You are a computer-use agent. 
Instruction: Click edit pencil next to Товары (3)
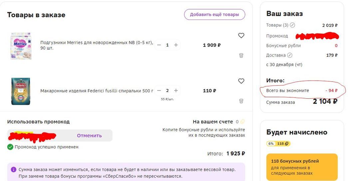click(x=292, y=25)
